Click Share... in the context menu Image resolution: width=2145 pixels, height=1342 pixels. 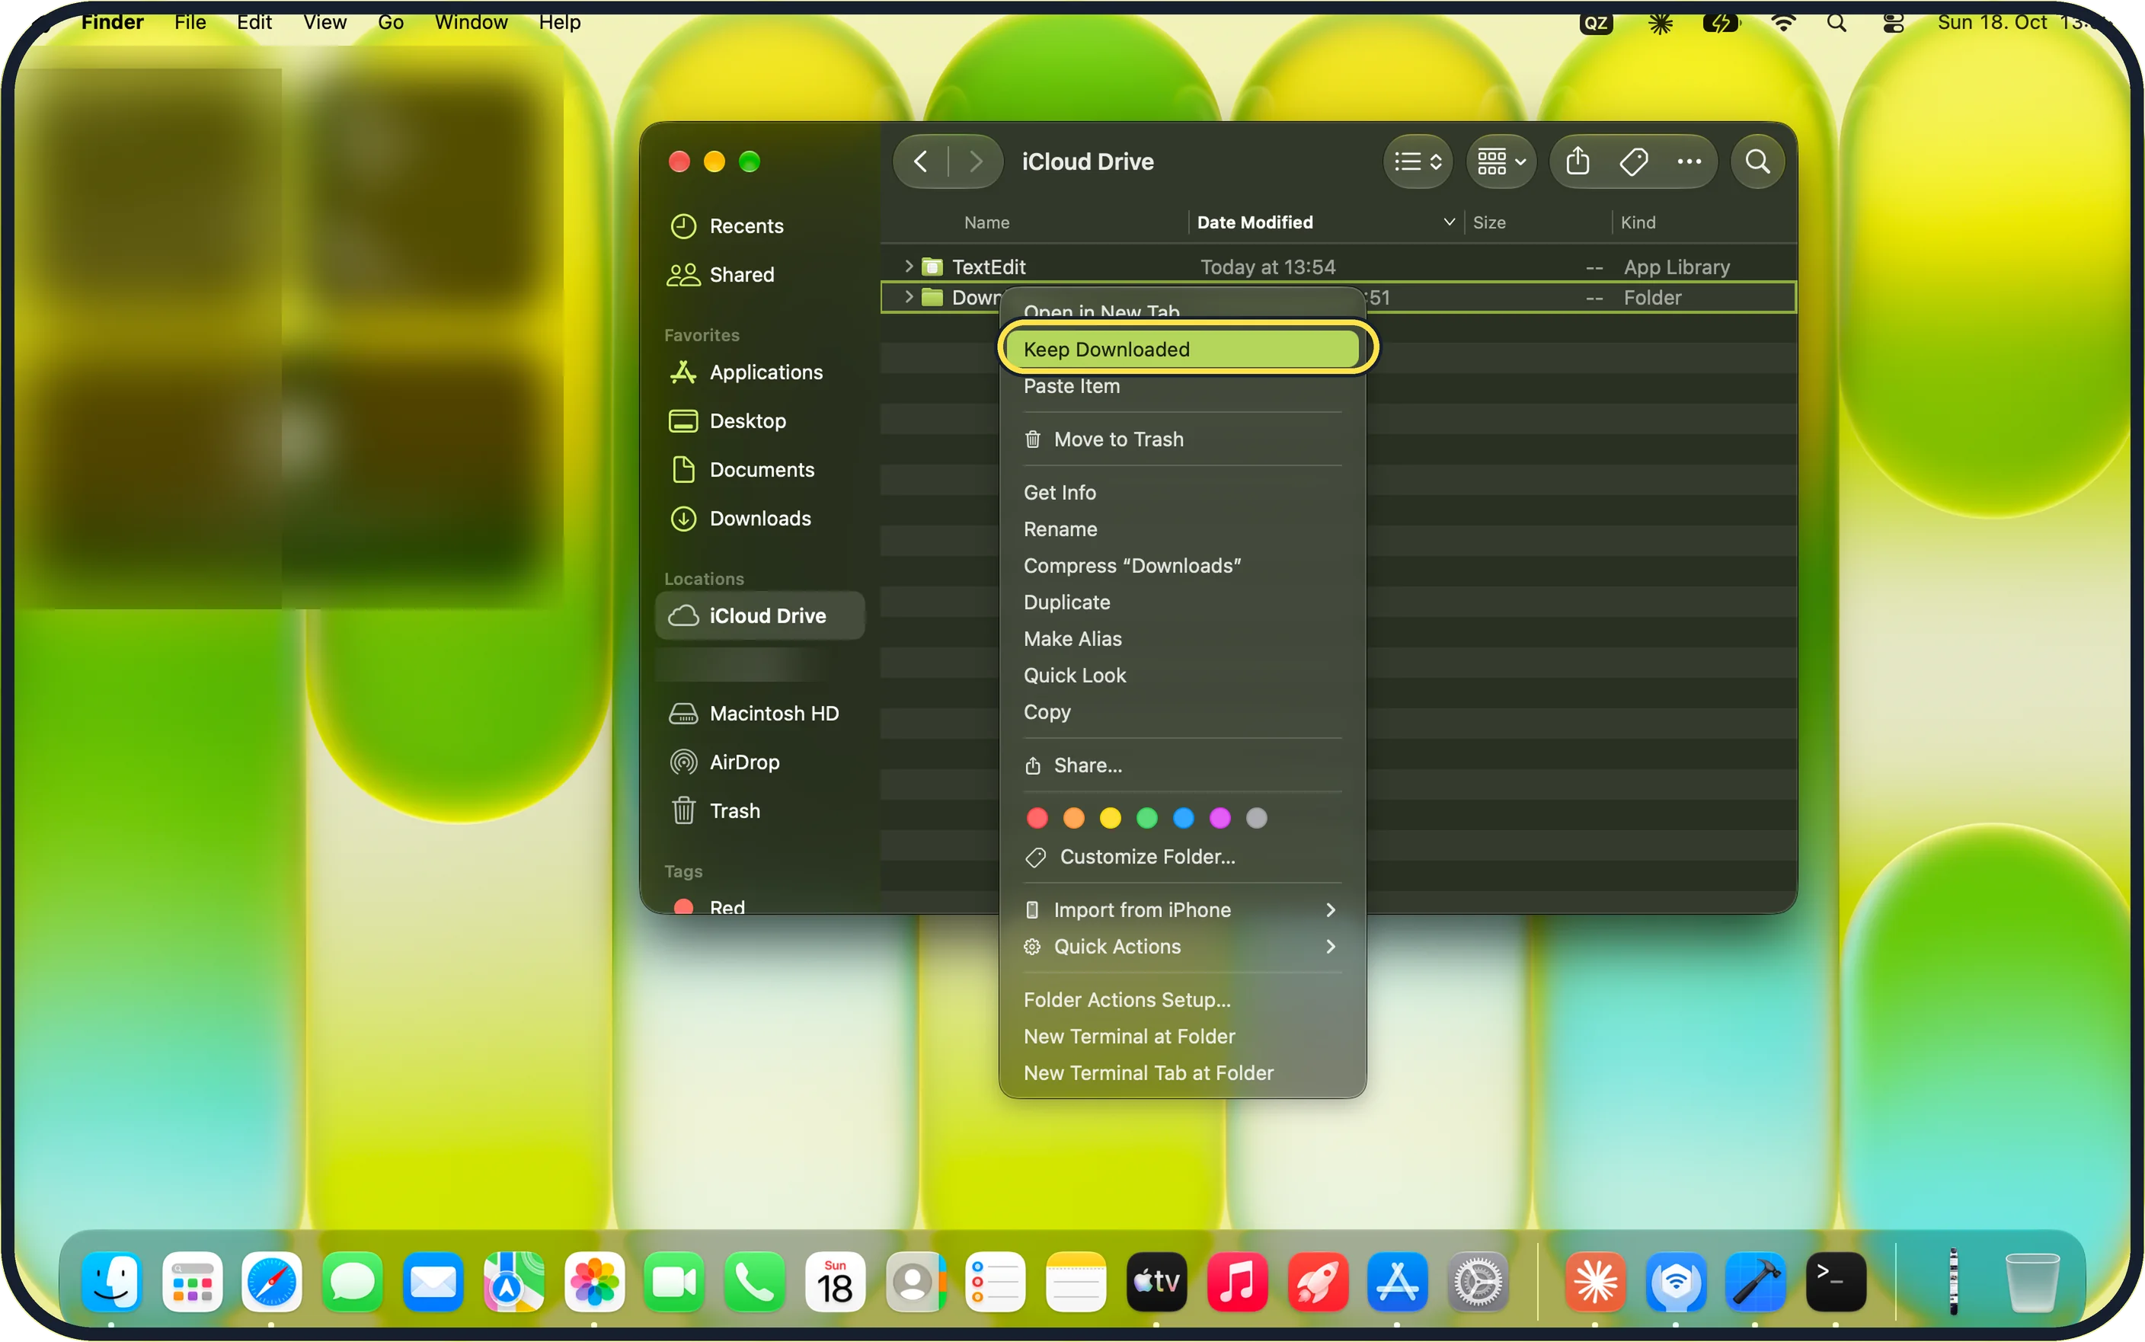[1181, 765]
